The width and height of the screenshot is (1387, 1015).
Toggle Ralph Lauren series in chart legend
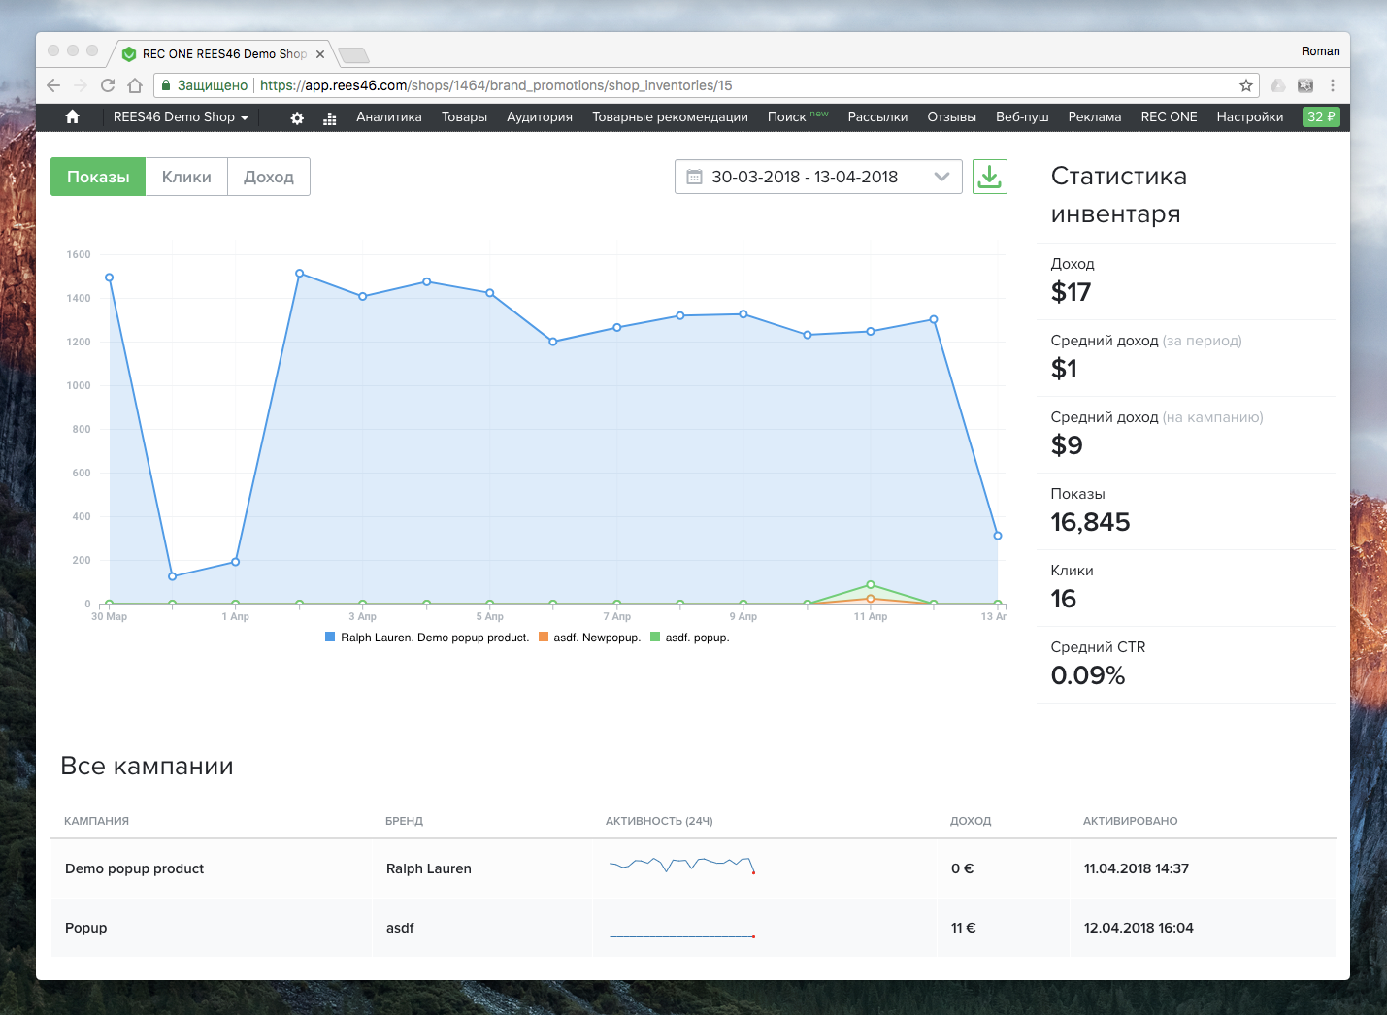click(x=427, y=638)
